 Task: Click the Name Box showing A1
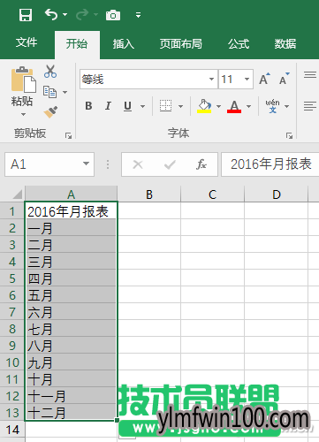tap(49, 164)
